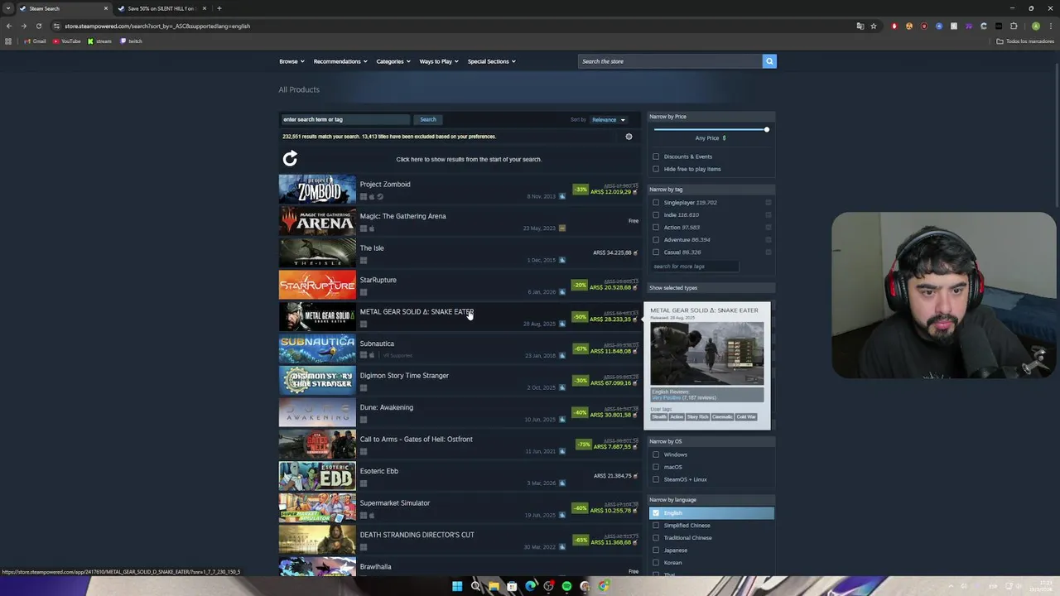The image size is (1060, 596).
Task: Open the YouTube bookmark
Action: [x=66, y=41]
